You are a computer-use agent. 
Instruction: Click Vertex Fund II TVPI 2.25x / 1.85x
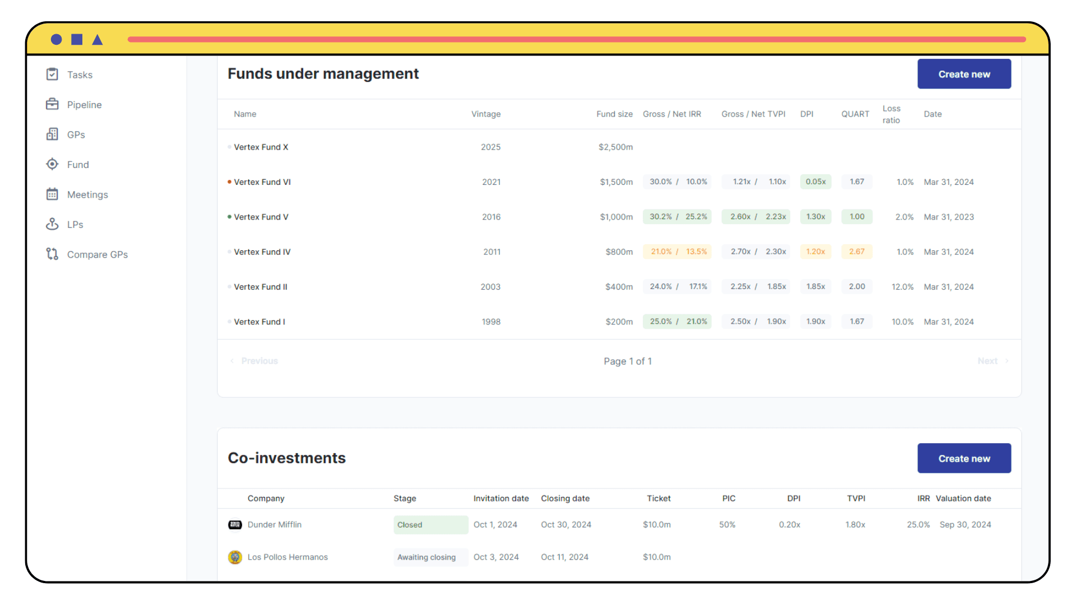[x=755, y=287]
